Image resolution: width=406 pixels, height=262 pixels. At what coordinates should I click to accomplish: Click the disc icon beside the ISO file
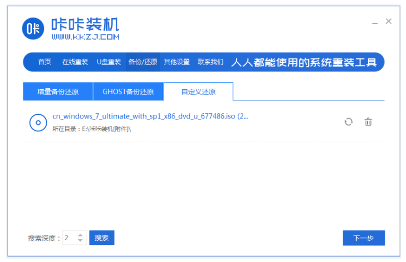pos(38,123)
